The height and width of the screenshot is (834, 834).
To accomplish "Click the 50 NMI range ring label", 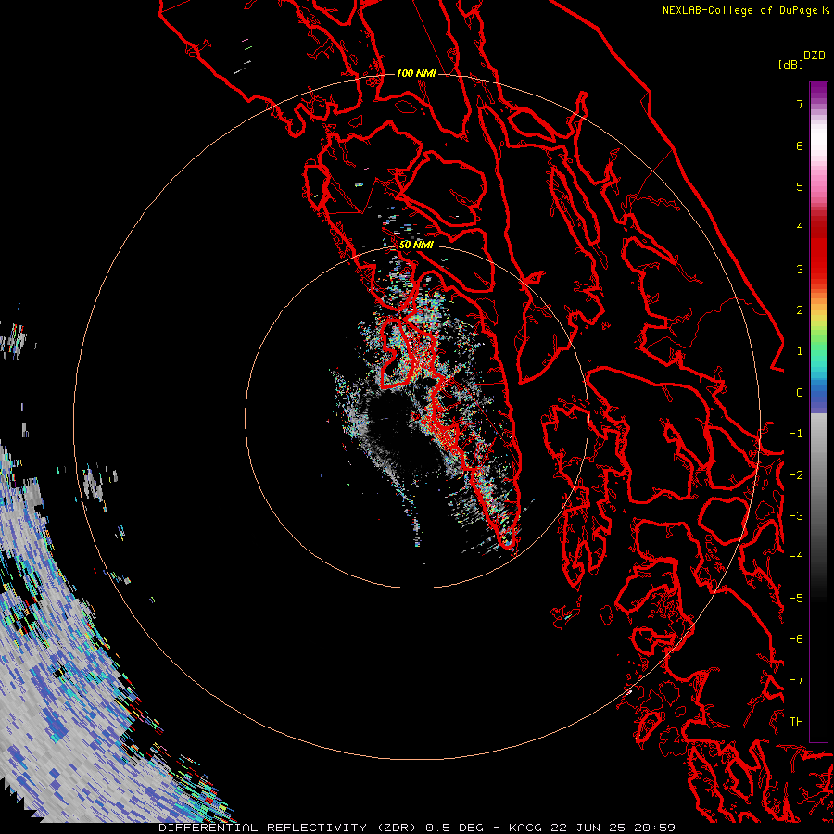I will coord(416,245).
